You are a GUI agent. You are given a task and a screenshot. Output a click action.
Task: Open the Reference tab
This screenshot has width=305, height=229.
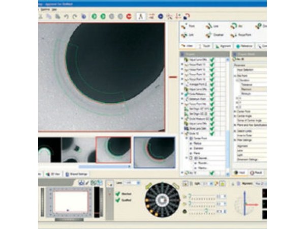[245, 46]
